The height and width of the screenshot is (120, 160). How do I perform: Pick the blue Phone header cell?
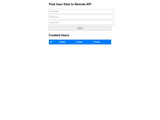tap(102, 42)
